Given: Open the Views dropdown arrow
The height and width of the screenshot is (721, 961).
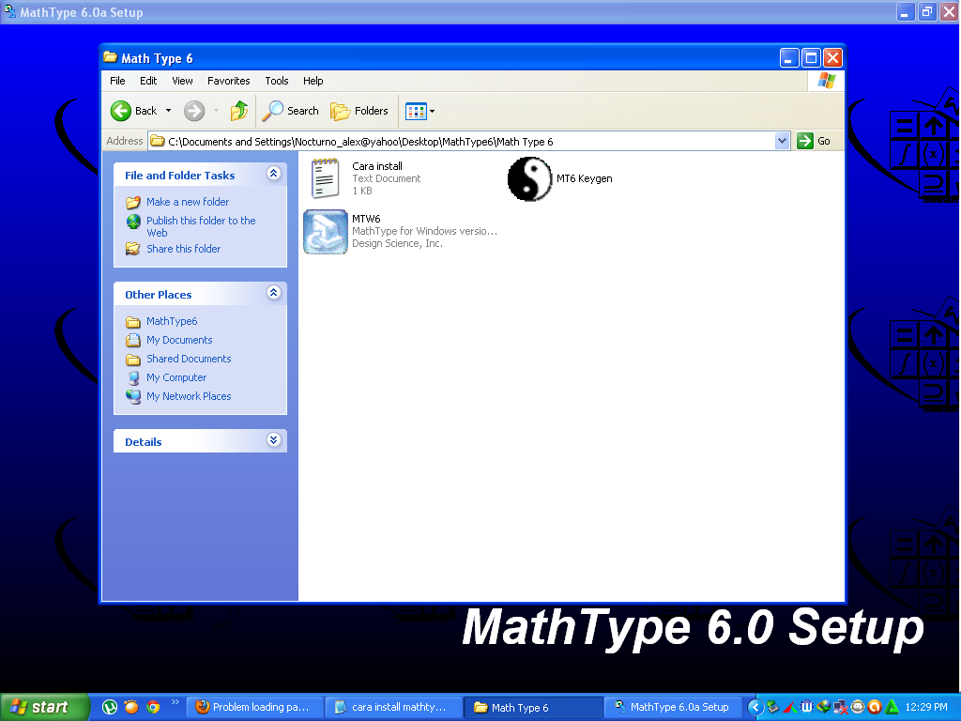Looking at the screenshot, I should point(432,111).
